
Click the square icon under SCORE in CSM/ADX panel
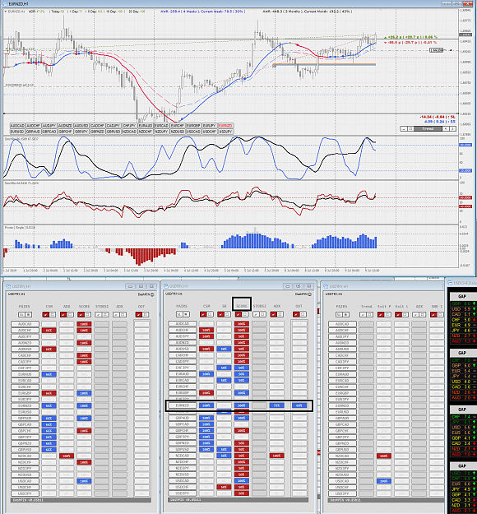[87, 315]
